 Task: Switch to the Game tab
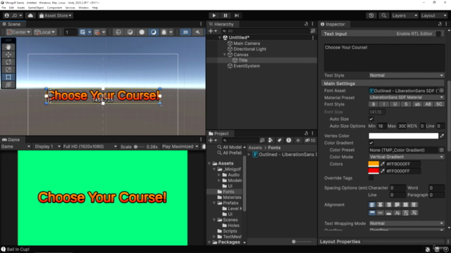11,140
